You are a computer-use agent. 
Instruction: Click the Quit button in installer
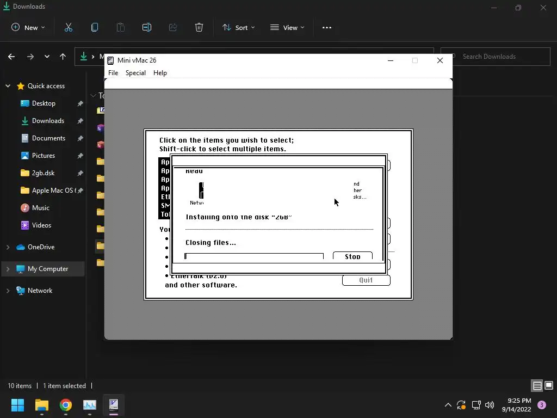366,280
